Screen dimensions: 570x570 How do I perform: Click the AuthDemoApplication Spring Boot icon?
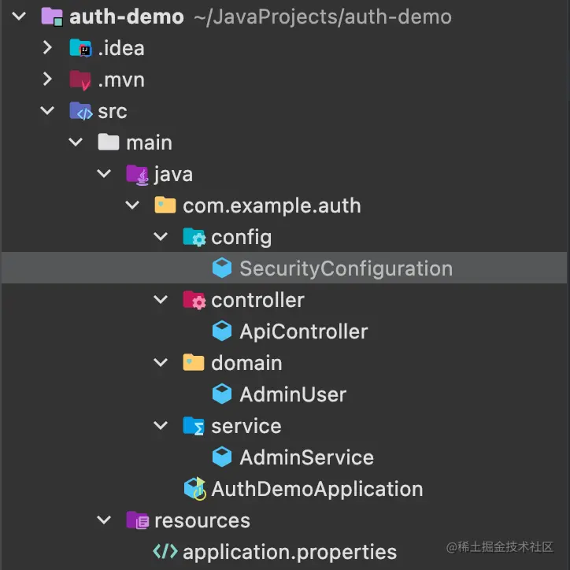(x=194, y=489)
